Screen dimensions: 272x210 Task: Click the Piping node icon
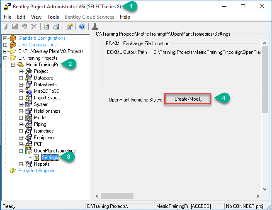[29, 124]
